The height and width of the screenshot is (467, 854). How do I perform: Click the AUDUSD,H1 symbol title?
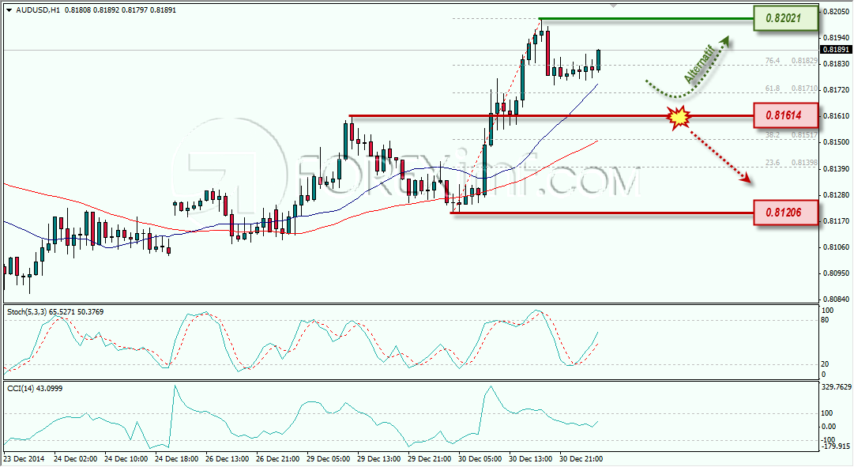38,10
